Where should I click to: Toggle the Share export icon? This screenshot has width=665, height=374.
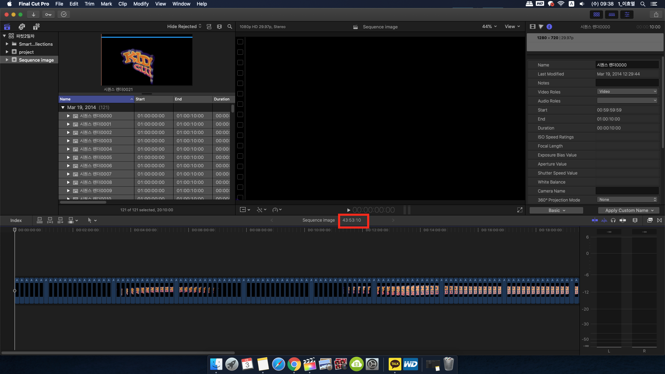656,15
